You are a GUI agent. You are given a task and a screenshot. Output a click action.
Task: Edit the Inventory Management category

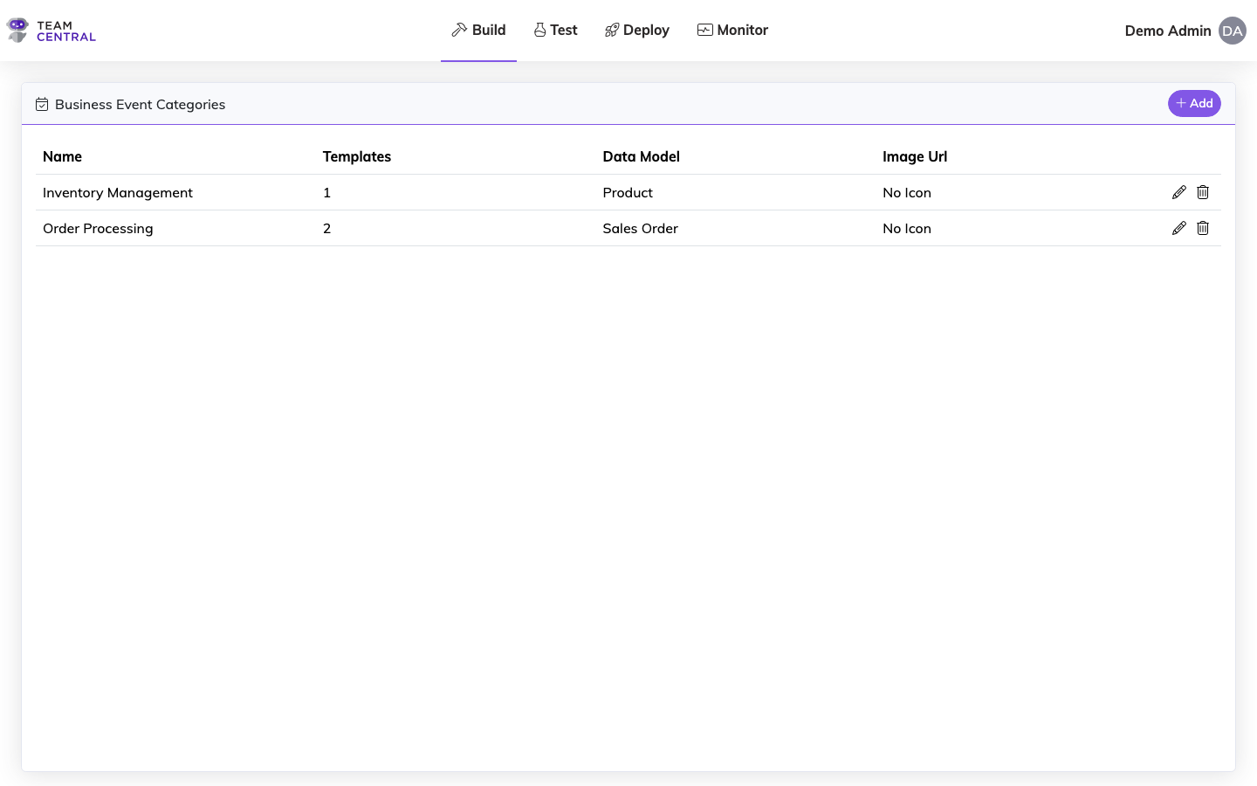pyautogui.click(x=1178, y=192)
